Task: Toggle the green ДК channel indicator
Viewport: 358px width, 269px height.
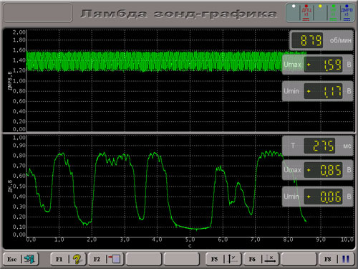Action: click(x=334, y=13)
